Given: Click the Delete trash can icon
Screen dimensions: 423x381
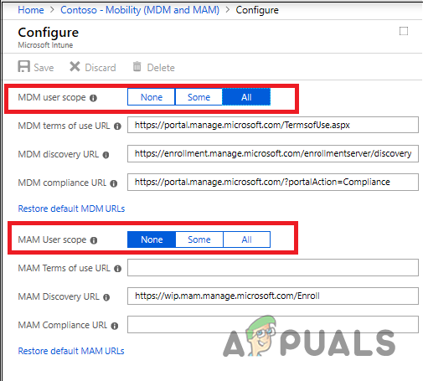Looking at the screenshot, I should (x=137, y=67).
